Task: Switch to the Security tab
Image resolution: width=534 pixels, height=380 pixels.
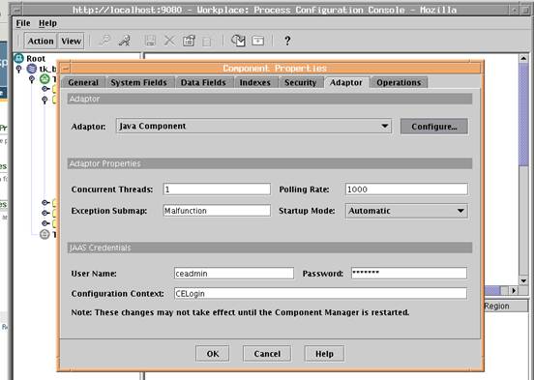Action: (x=300, y=82)
